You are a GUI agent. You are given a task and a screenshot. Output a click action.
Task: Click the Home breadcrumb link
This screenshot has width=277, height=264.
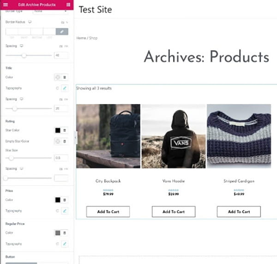point(81,38)
